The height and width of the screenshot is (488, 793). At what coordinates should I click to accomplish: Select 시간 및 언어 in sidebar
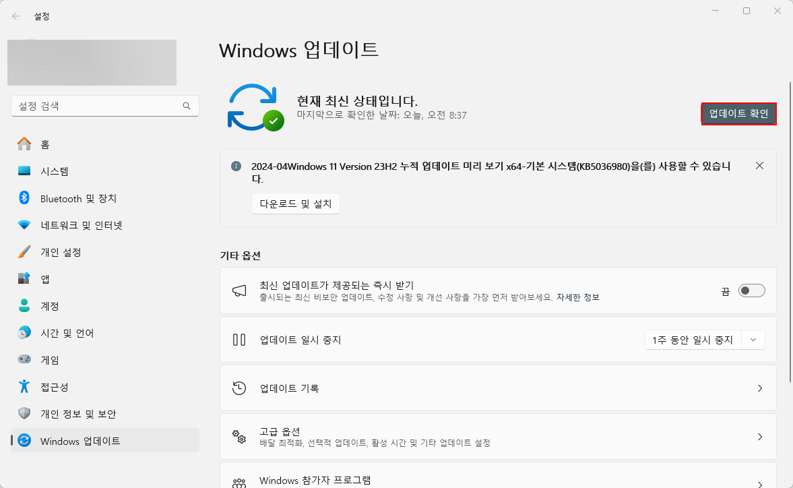pyautogui.click(x=104, y=333)
